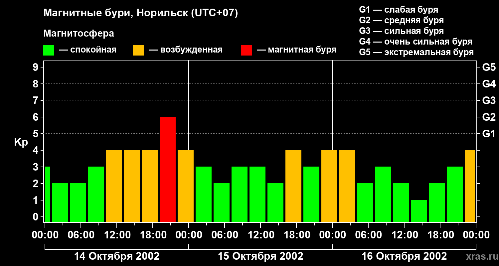Viewport: 499px width, 266px height.
Task: Click the date label '14 Октября 2002'
Action: pos(117,256)
